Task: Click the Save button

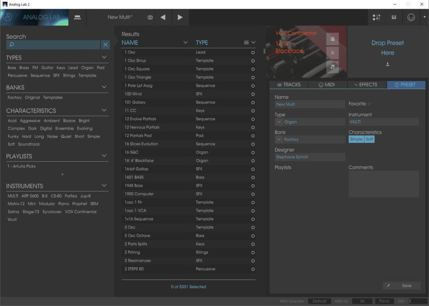Action: (x=406, y=285)
